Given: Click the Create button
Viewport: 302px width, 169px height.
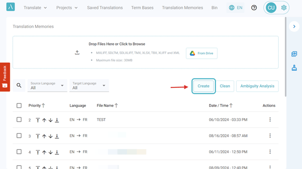Looking at the screenshot, I should click(203, 86).
